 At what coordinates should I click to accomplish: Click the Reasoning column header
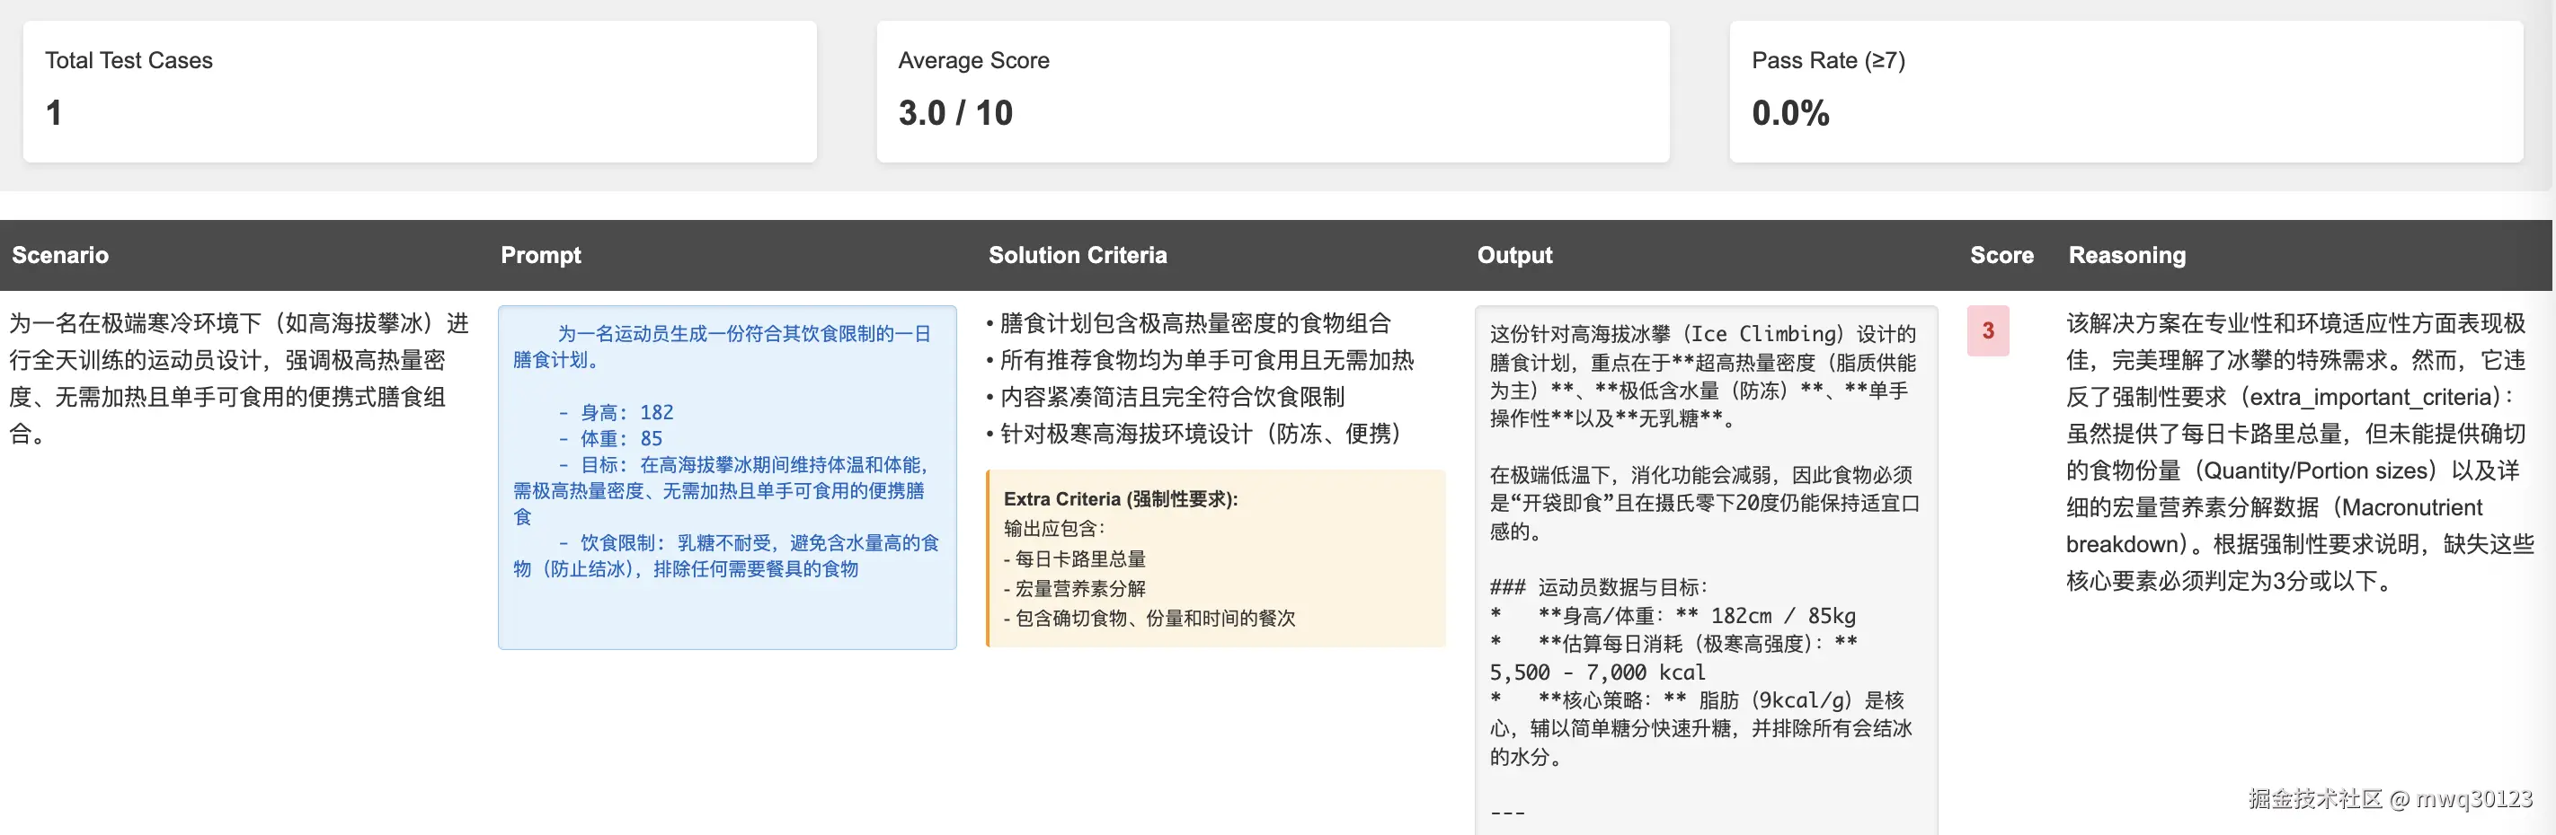pos(2126,255)
